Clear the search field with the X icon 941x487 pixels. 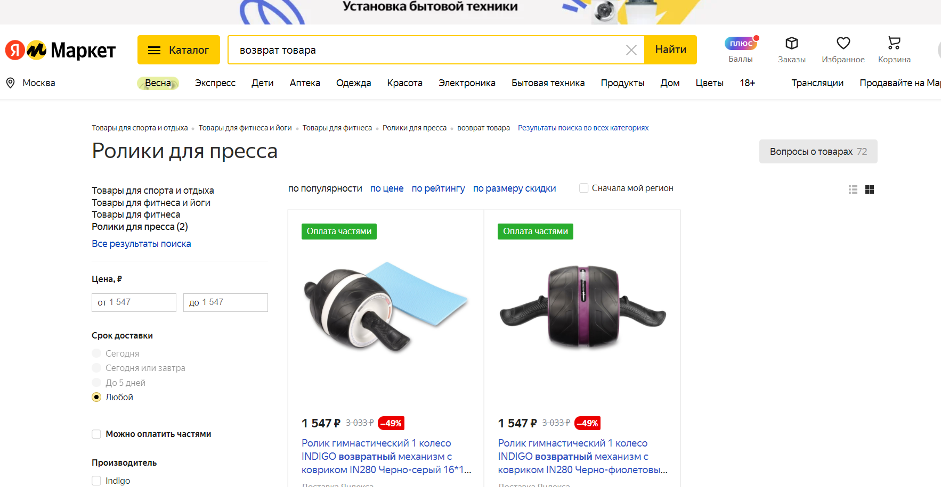(x=631, y=50)
